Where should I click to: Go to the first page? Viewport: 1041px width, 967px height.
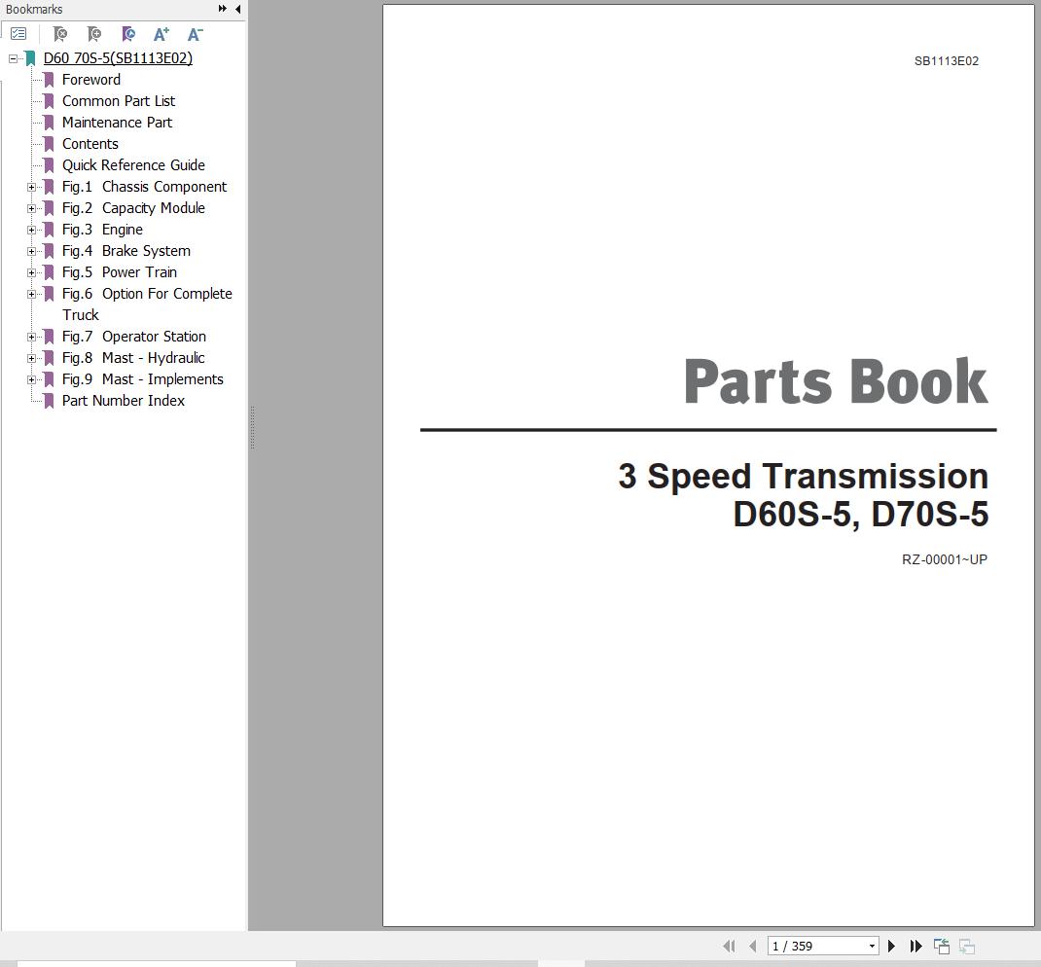(x=729, y=946)
